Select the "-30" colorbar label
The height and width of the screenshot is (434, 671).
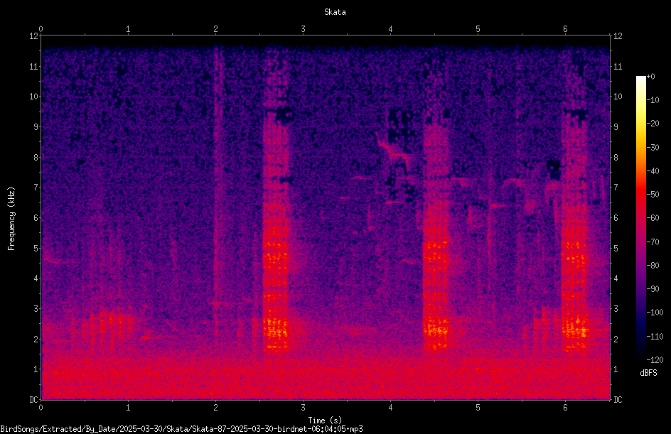653,148
